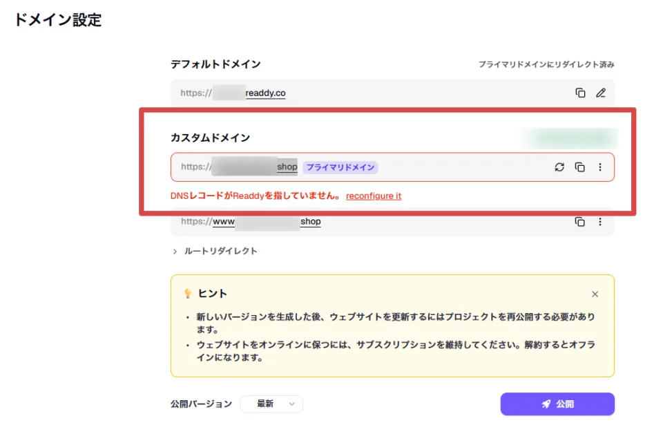The height and width of the screenshot is (425, 663).
Task: Open more options for primary custom domain
Action: (599, 167)
